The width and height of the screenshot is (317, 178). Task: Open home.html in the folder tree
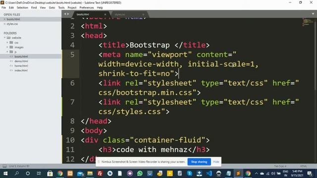point(21,66)
